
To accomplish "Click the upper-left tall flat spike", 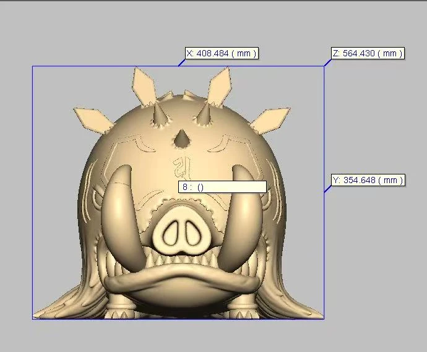I will [145, 87].
